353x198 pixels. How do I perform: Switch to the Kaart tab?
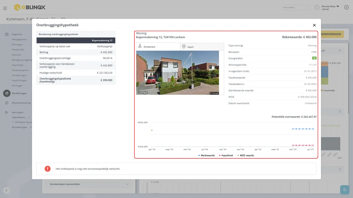[202, 47]
